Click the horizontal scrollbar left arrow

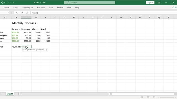(110, 94)
